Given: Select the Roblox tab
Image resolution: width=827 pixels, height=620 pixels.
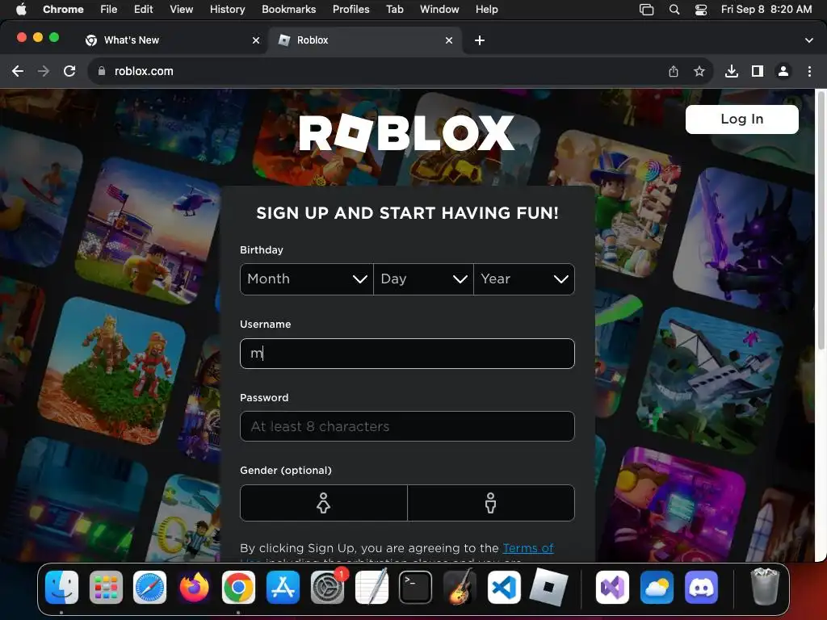Looking at the screenshot, I should 365,40.
